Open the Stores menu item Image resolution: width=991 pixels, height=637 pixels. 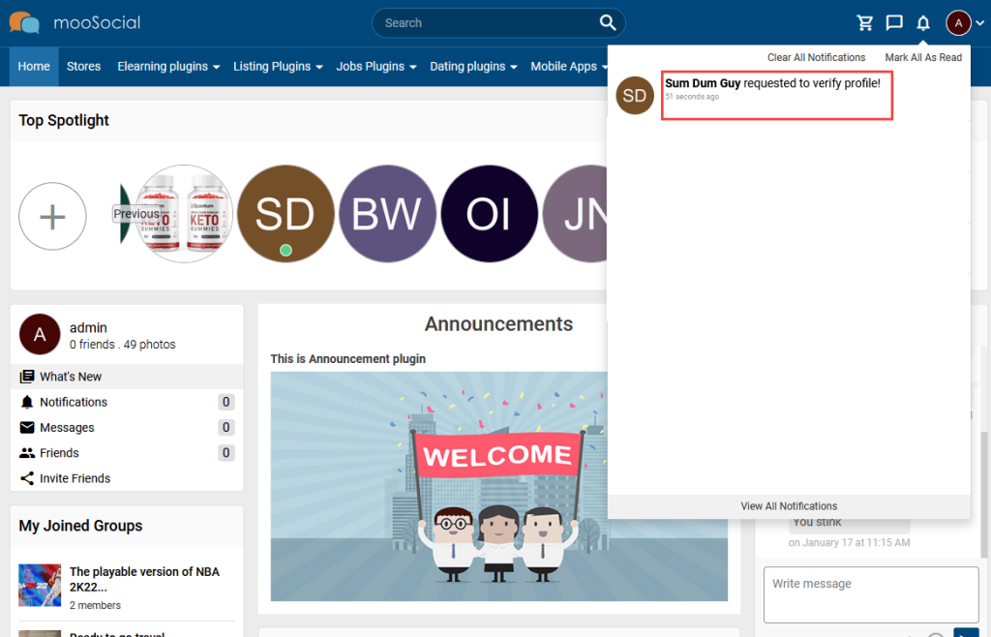(83, 67)
